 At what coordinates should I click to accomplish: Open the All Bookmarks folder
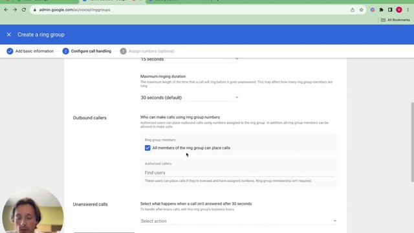click(x=395, y=20)
